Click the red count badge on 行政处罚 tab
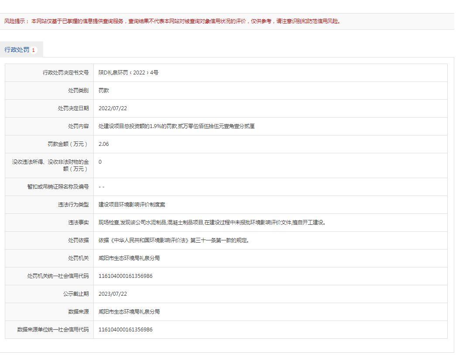The image size is (456, 358). [x=34, y=50]
